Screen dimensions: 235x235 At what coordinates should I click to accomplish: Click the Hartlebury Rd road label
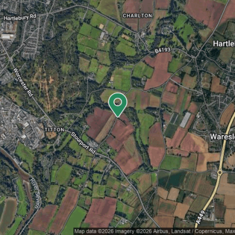click(x=20, y=17)
